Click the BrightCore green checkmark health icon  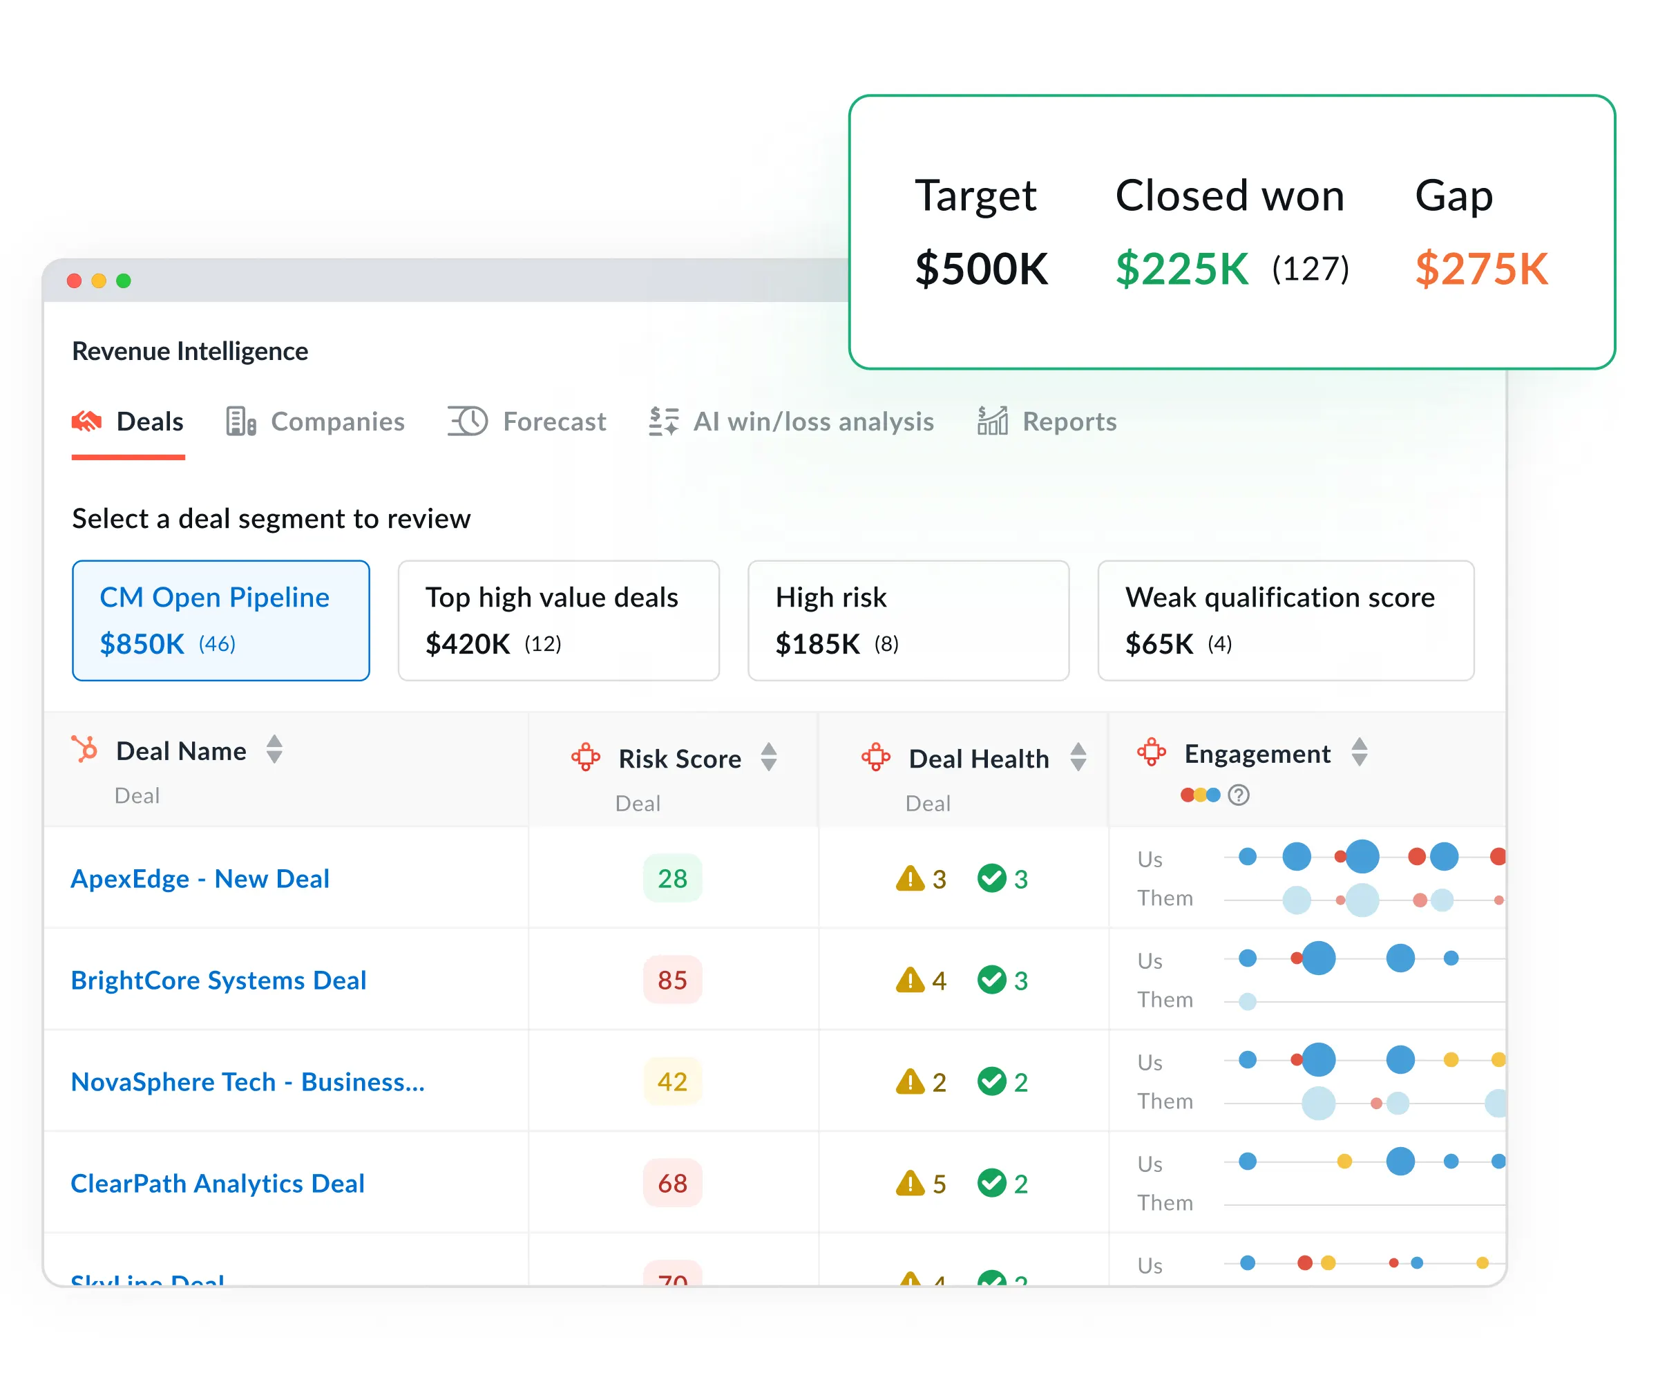991,979
